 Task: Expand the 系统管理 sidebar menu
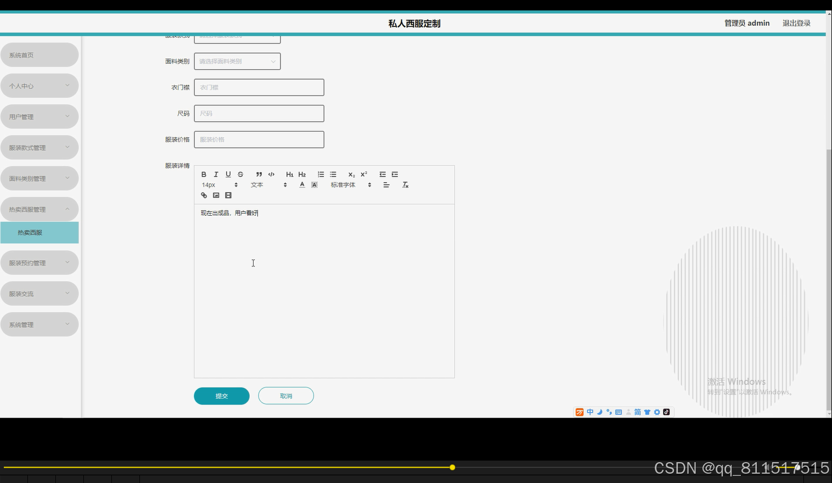tap(40, 324)
